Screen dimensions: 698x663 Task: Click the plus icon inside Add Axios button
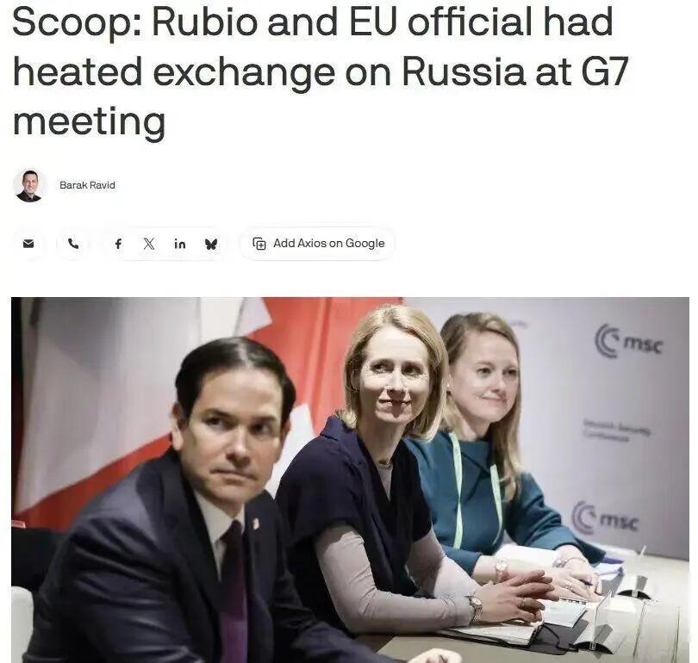point(259,244)
